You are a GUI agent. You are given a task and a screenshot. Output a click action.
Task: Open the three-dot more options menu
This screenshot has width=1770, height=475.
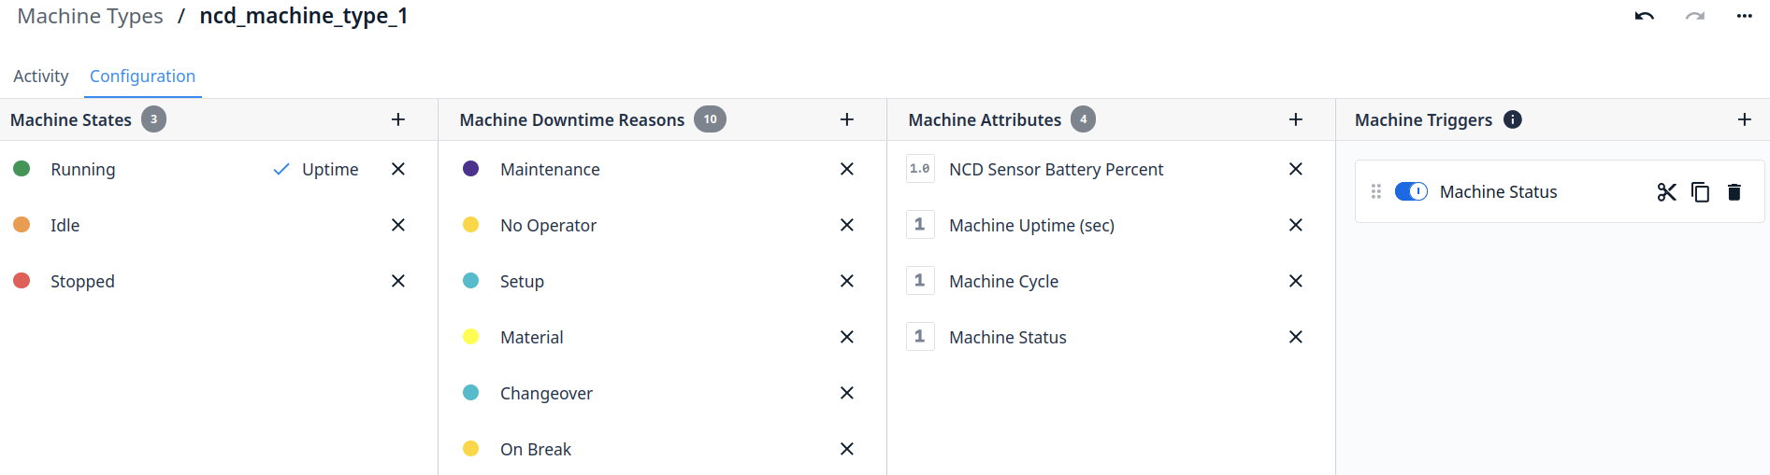tap(1745, 17)
